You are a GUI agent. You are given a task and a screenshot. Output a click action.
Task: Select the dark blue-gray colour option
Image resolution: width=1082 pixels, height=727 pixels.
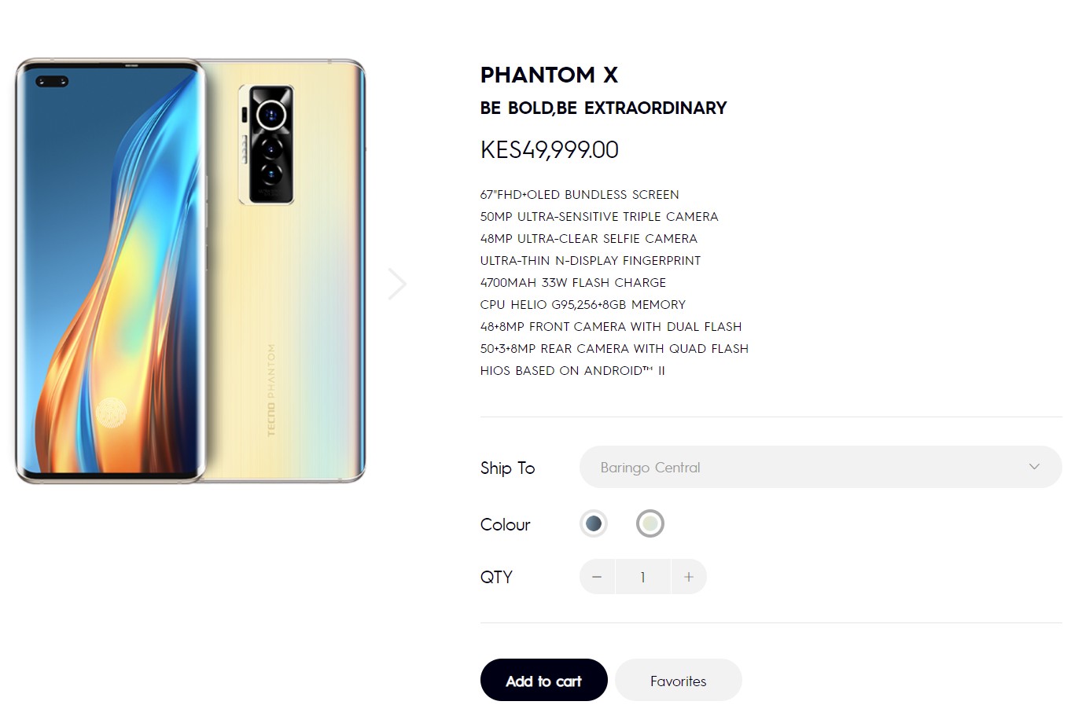pyautogui.click(x=594, y=523)
